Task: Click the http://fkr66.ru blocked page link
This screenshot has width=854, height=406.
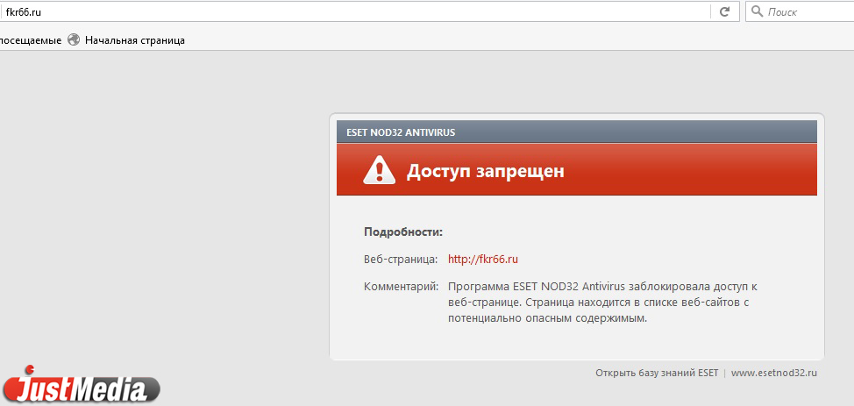Action: (482, 260)
